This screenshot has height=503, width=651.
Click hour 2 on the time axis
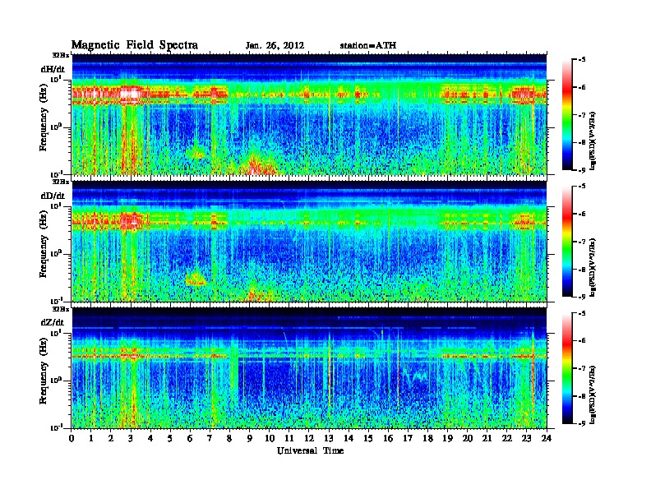[111, 439]
